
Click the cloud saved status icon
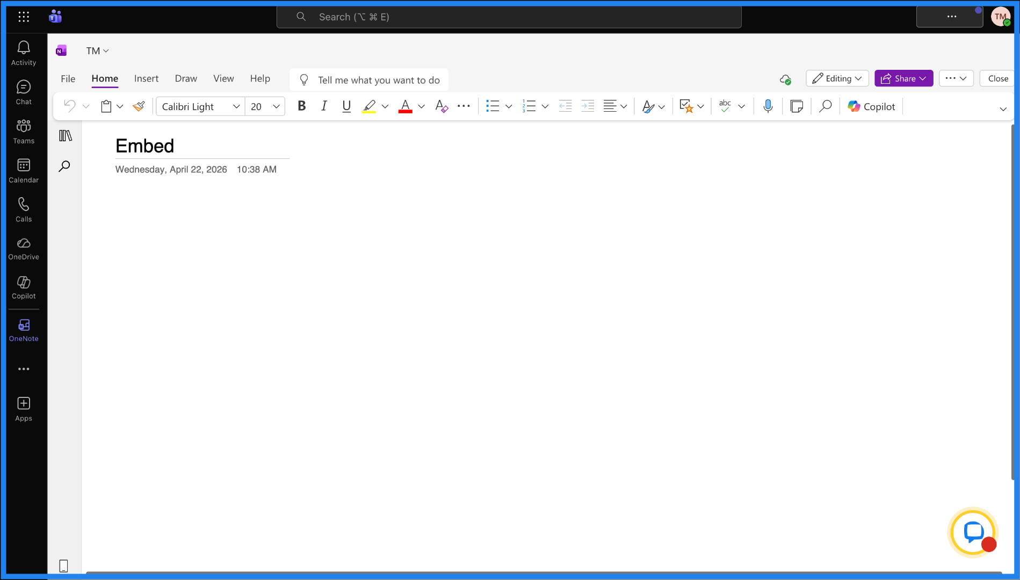(785, 79)
